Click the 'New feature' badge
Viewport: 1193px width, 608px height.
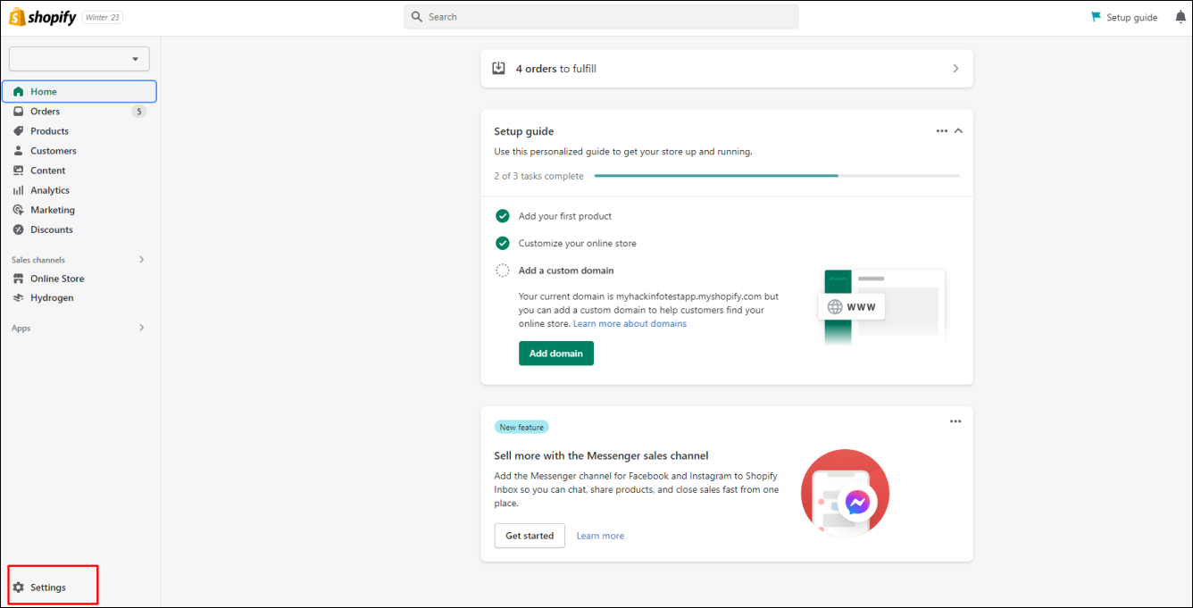(x=521, y=428)
